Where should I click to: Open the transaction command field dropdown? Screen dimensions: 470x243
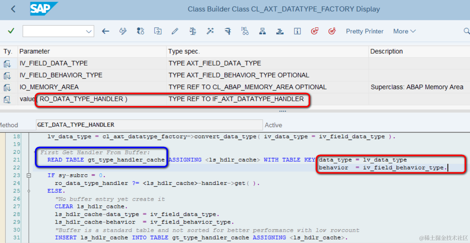88,31
